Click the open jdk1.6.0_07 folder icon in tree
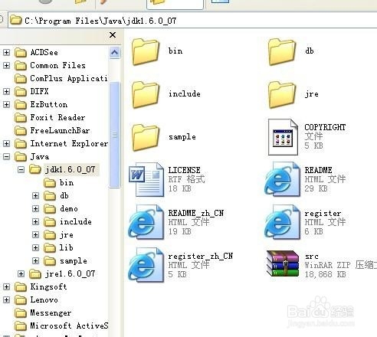 tap(35, 169)
